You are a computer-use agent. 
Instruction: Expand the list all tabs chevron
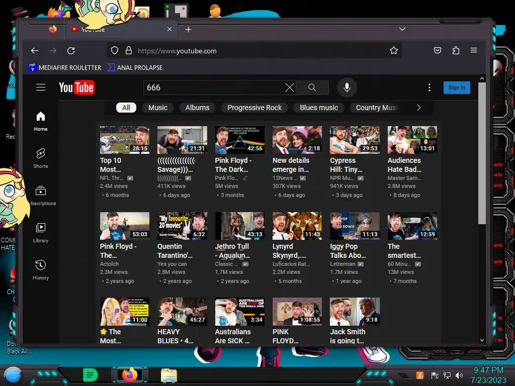(402, 29)
